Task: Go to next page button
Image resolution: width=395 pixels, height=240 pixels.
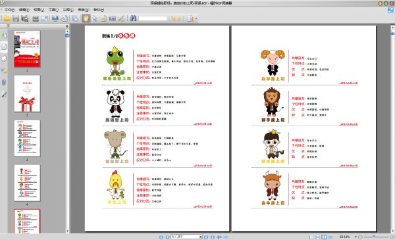Action: click(206, 237)
